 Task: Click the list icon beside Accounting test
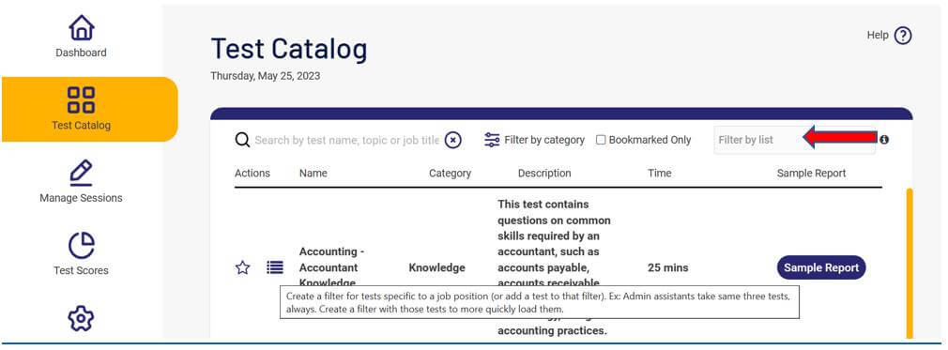point(275,266)
